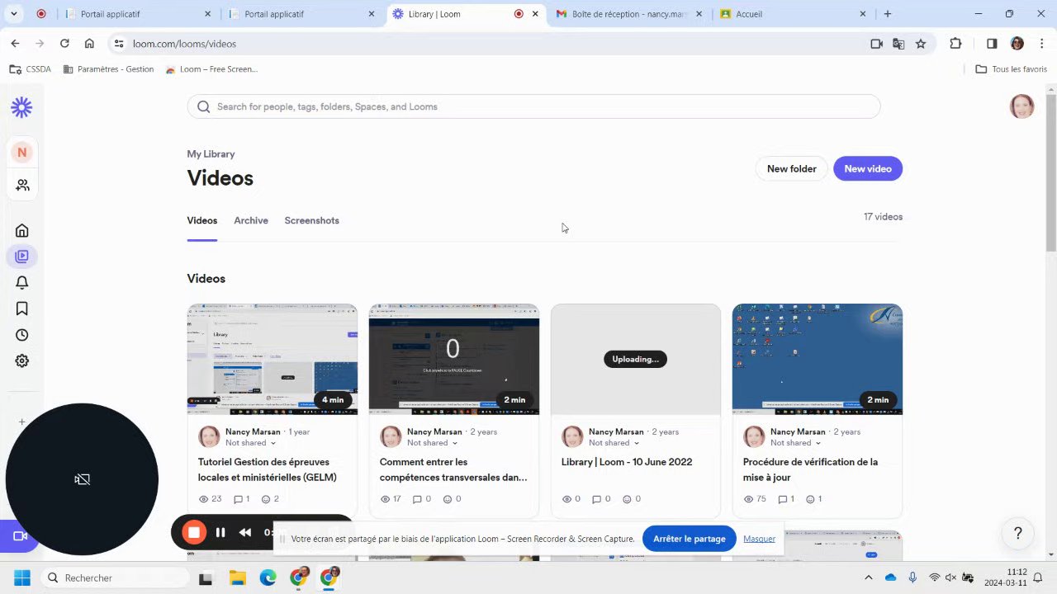Reload the Loom page
Screen dimensions: 1057x594
tap(64, 44)
